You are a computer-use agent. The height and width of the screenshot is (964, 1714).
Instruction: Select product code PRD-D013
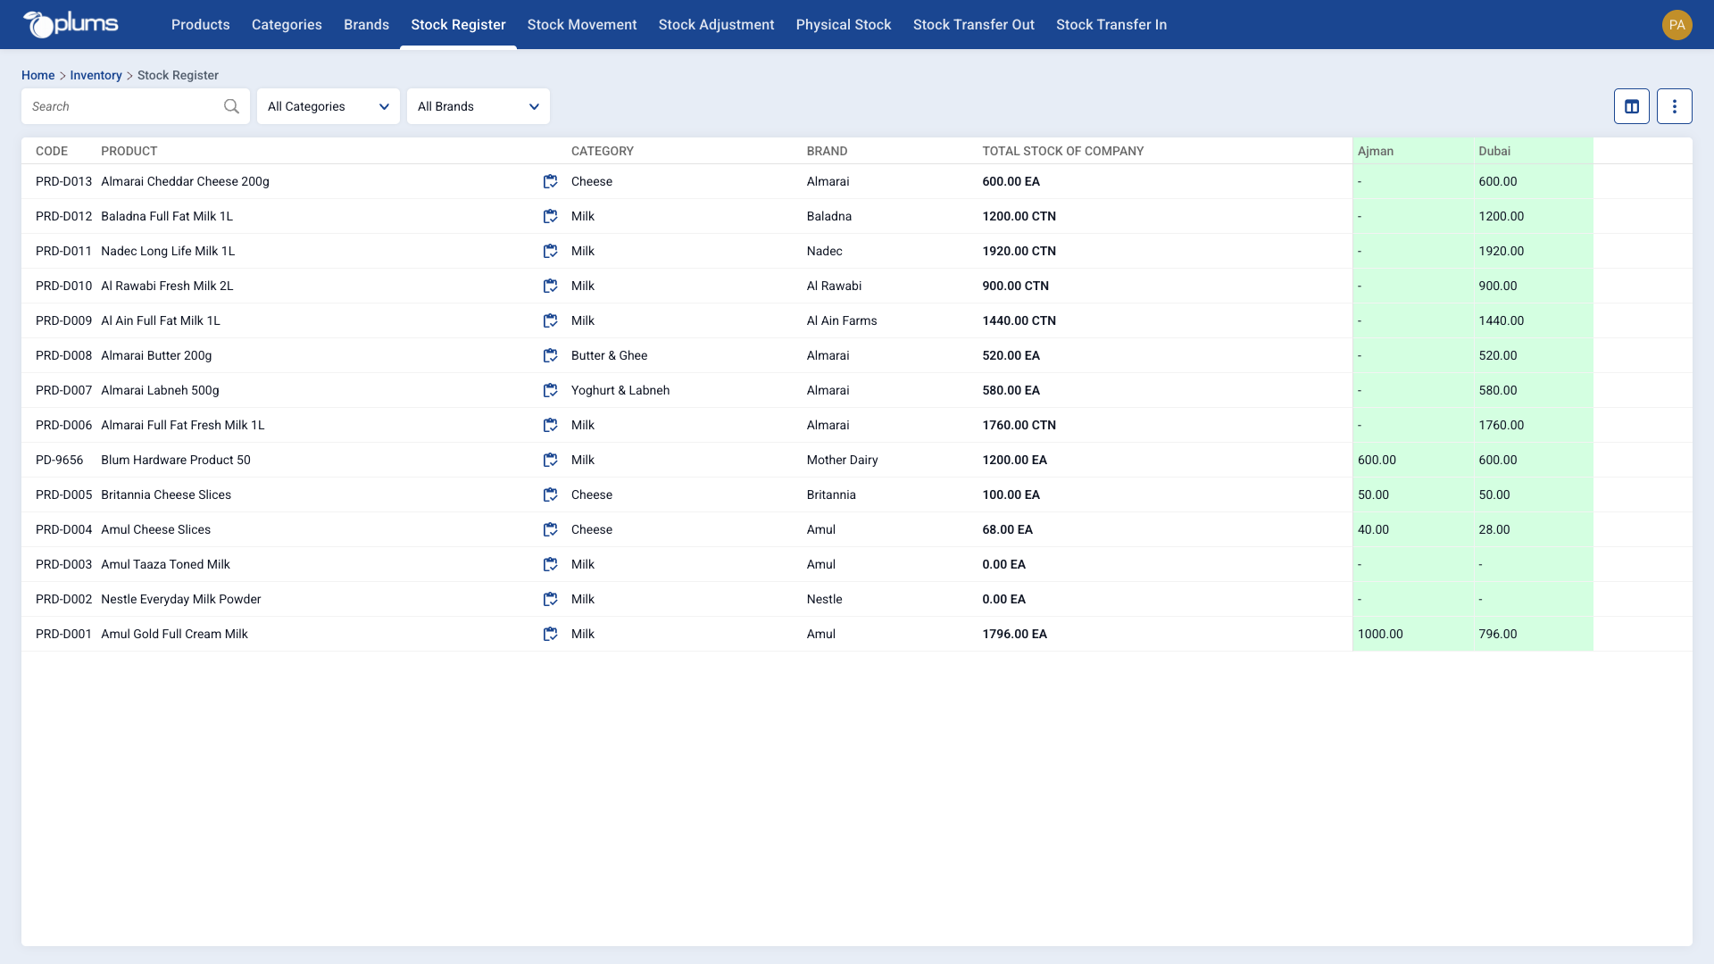tap(63, 181)
